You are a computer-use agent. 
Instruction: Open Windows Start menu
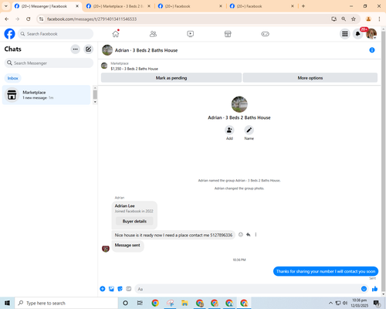[x=7, y=303]
